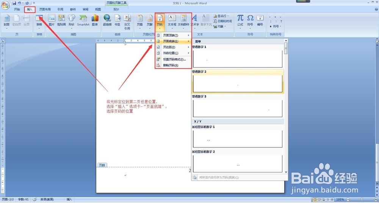Open Word help question mark icon
This screenshot has height=203, width=379.
point(376,9)
